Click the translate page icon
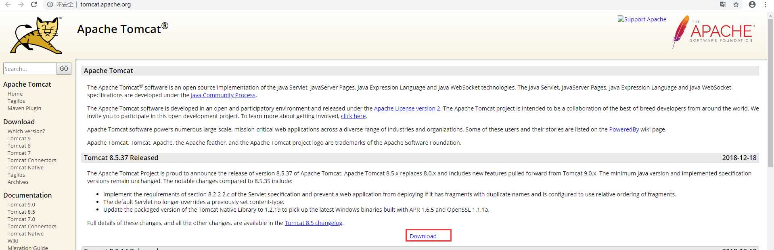 click(x=723, y=4)
